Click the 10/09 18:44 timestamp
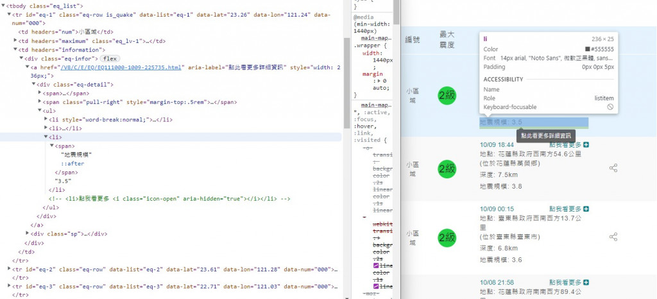This screenshot has width=657, height=299. 497,145
